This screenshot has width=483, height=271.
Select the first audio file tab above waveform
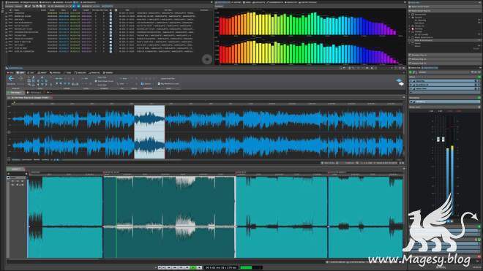(15, 92)
